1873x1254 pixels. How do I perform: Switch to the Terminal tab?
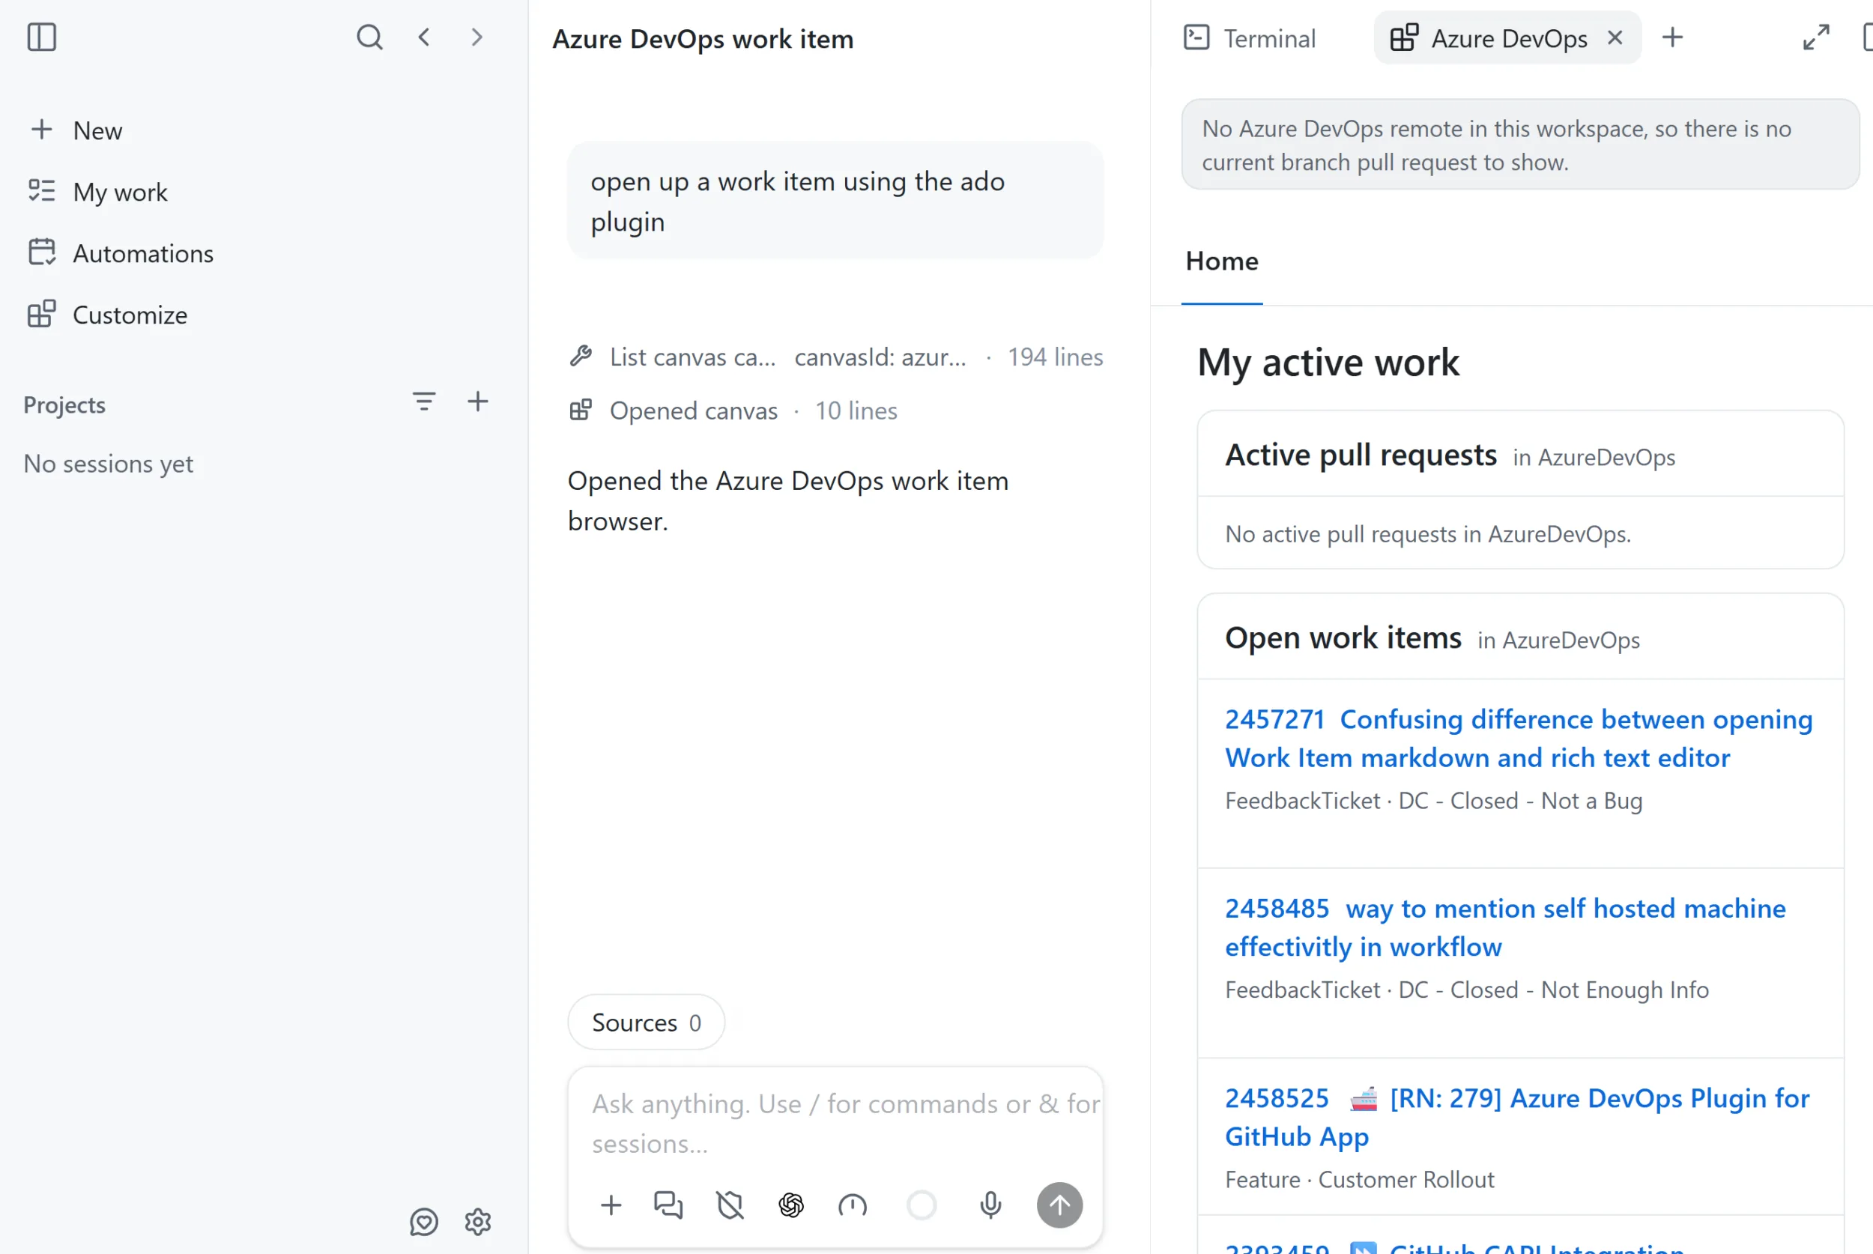point(1249,37)
